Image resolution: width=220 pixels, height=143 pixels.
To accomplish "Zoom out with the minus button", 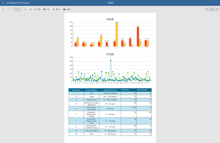I will point(207,9).
